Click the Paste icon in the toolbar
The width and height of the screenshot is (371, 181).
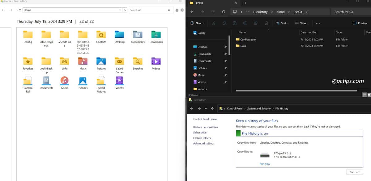click(235, 23)
